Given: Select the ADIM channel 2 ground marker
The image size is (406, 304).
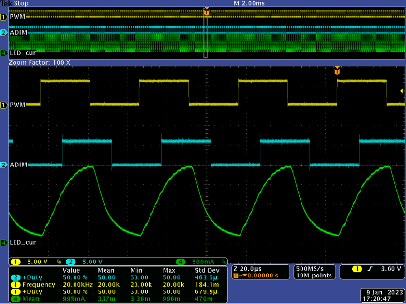Looking at the screenshot, I should click(4, 165).
